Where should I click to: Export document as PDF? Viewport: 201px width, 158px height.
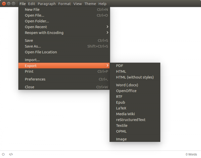[119, 65]
